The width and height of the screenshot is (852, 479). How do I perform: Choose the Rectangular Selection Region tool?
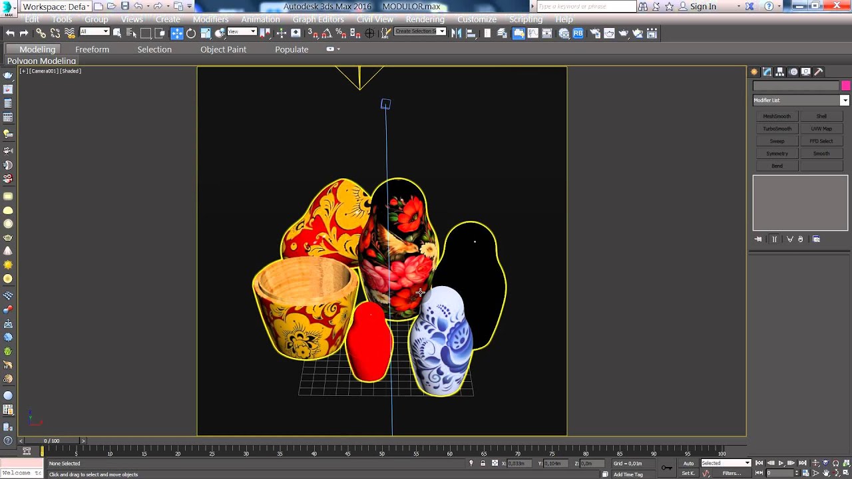pos(146,33)
